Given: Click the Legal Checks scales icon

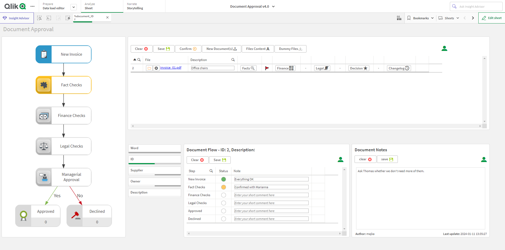Looking at the screenshot, I should point(44,146).
